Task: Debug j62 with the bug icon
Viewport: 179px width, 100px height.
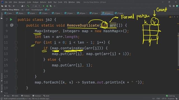Action: coord(47,6)
